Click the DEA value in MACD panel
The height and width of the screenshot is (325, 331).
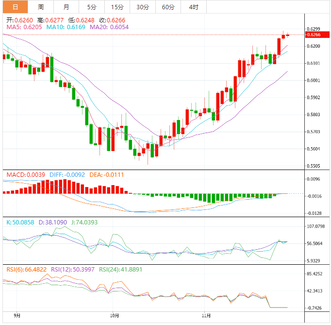coord(108,174)
